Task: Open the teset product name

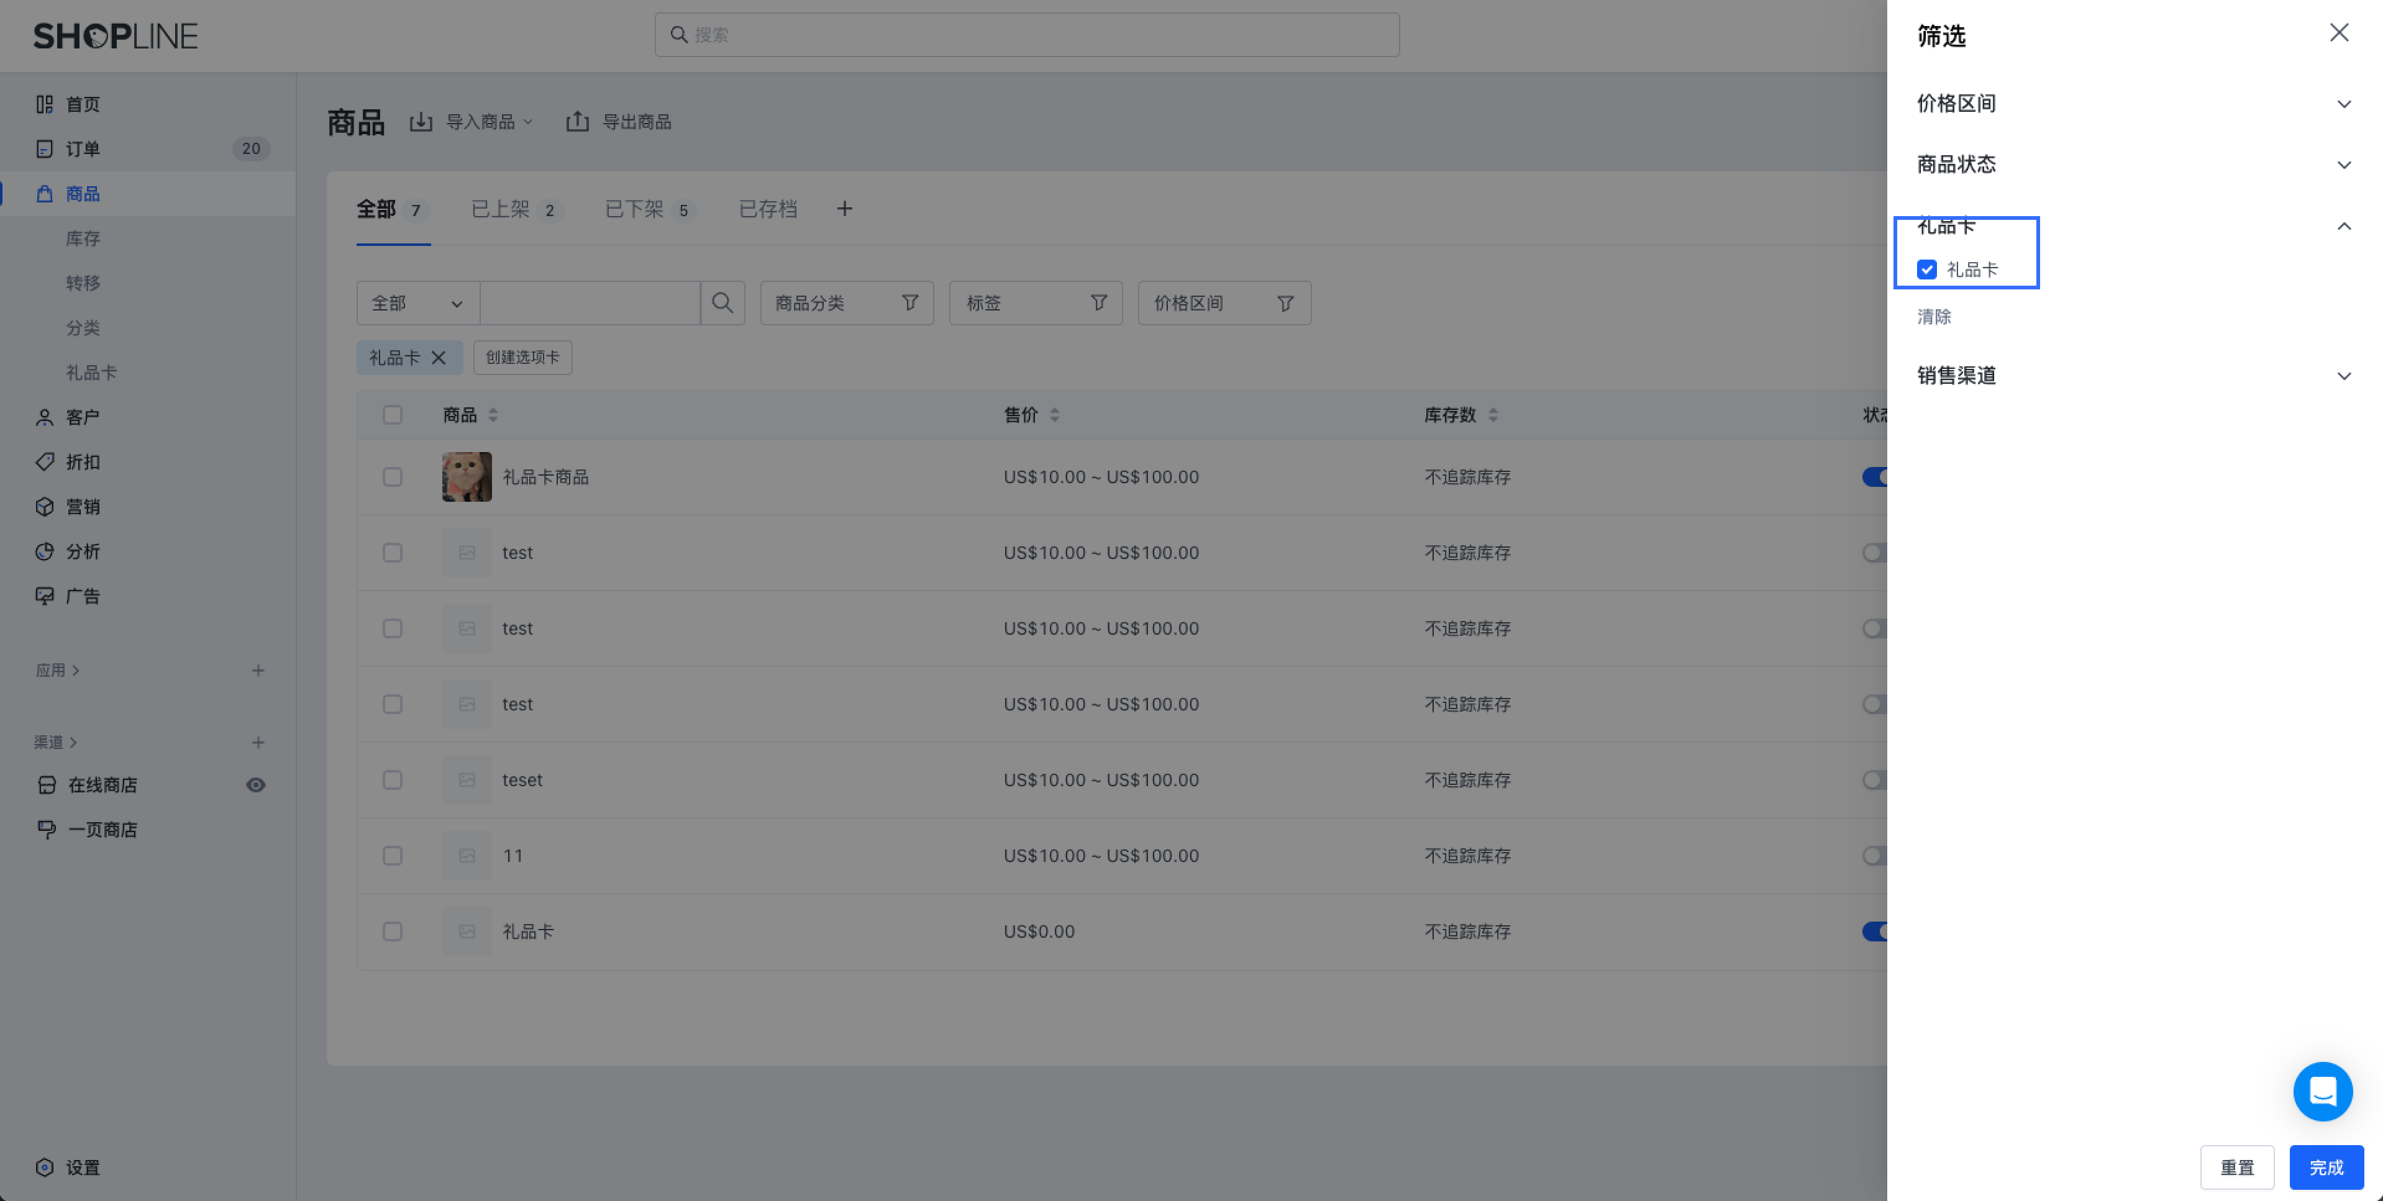Action: pos(522,781)
